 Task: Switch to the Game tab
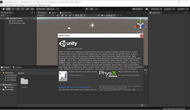(x=53, y=13)
